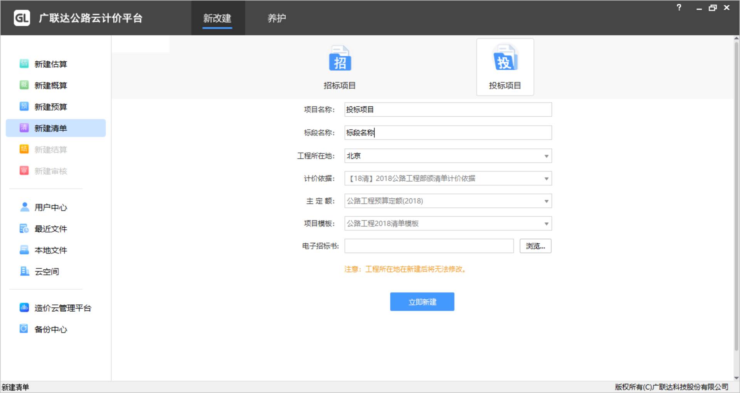
Task: Click the 立即新建 button
Action: point(422,302)
